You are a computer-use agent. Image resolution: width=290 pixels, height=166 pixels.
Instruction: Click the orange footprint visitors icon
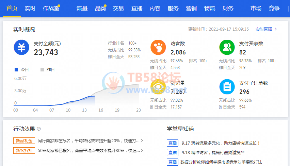pyautogui.click(x=159, y=47)
